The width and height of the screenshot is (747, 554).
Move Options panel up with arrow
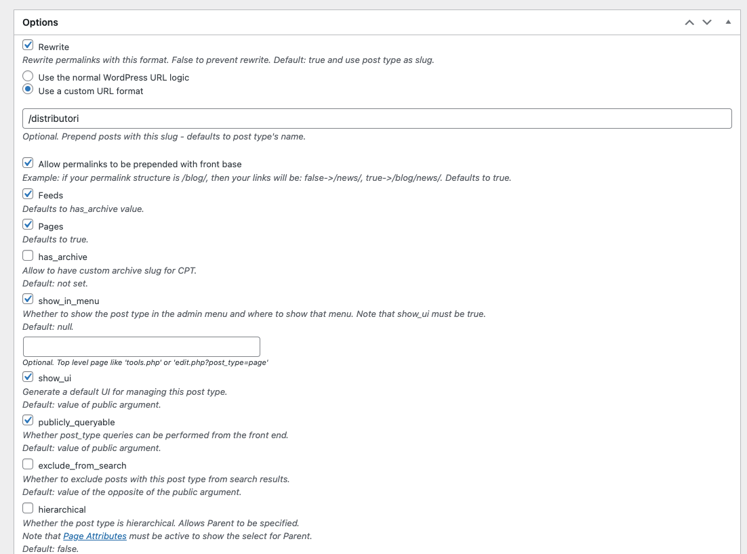pyautogui.click(x=689, y=22)
